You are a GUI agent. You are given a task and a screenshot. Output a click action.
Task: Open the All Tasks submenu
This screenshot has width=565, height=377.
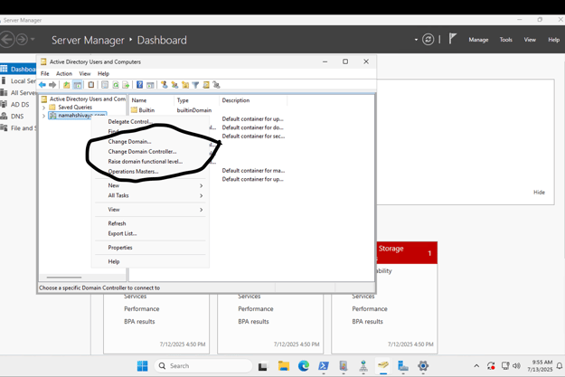point(150,195)
